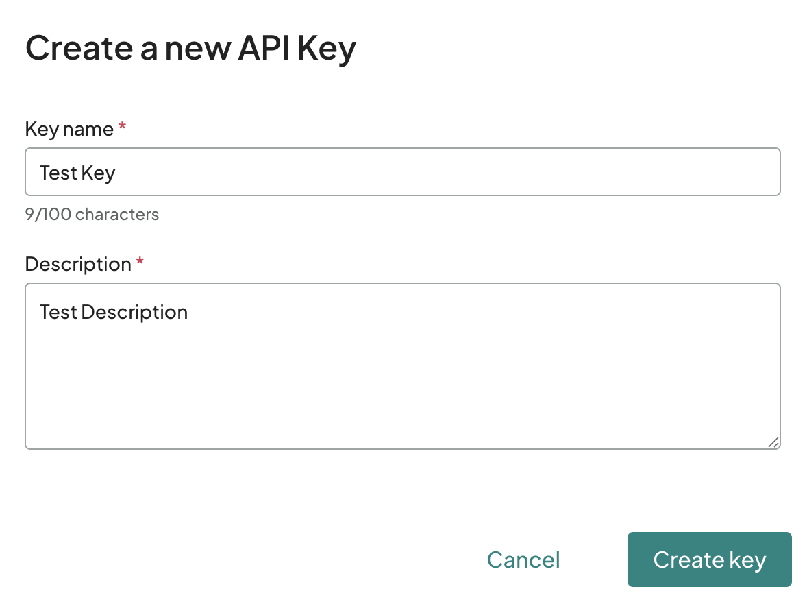Click the word API in the heading
Viewport: 807px width, 613px height.
[263, 49]
